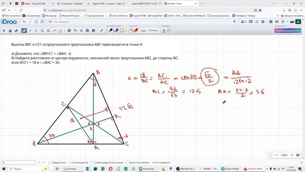This screenshot has height=172, width=305.
Task: Open the iDroo hamburger menu
Action: coord(50,22)
